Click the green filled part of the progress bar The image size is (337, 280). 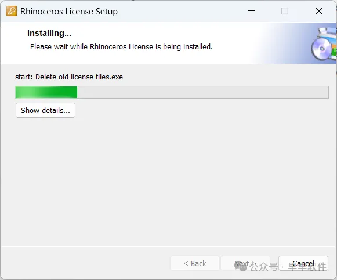(x=46, y=92)
